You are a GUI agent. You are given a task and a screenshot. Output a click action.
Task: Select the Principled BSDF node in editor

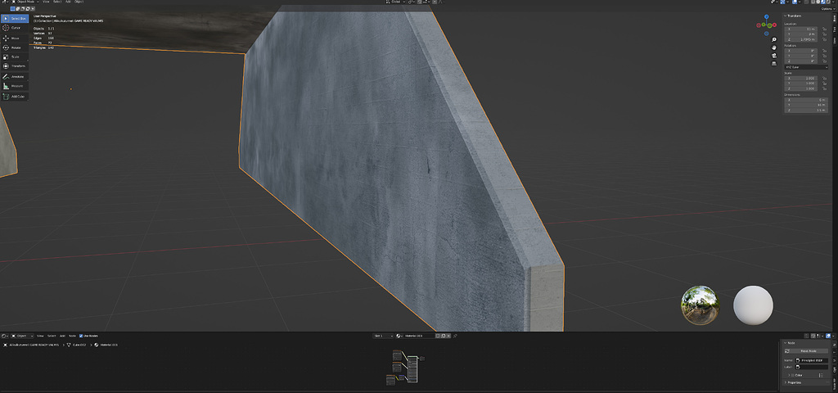(x=412, y=371)
